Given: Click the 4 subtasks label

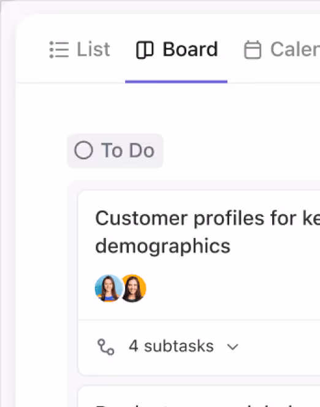Looking at the screenshot, I should [171, 346].
